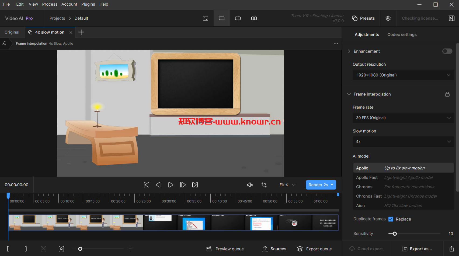Click the panda thumbnail in timeline strip
459x256 pixels.
tap(295, 223)
